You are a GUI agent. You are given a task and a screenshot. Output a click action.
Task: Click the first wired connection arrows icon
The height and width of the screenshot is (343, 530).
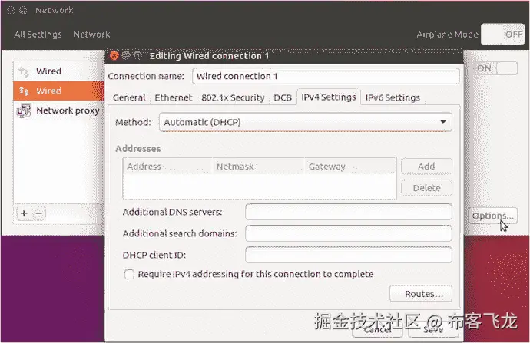click(x=24, y=71)
